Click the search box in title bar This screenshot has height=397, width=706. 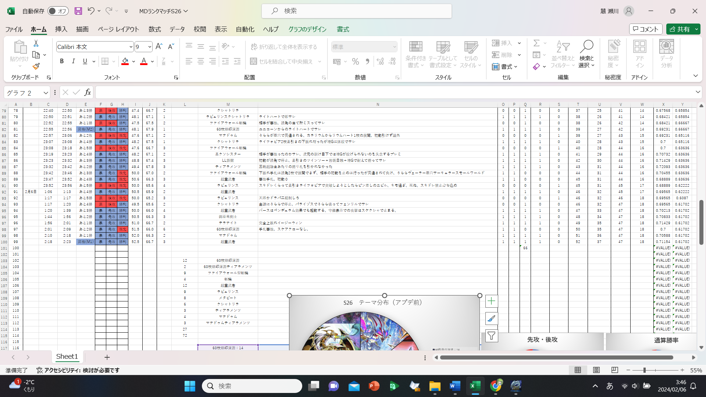357,11
